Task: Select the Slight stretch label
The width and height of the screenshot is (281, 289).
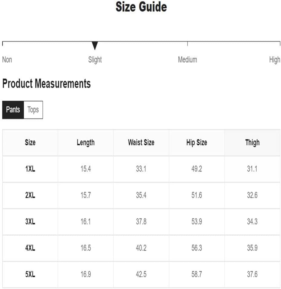Action: (95, 59)
